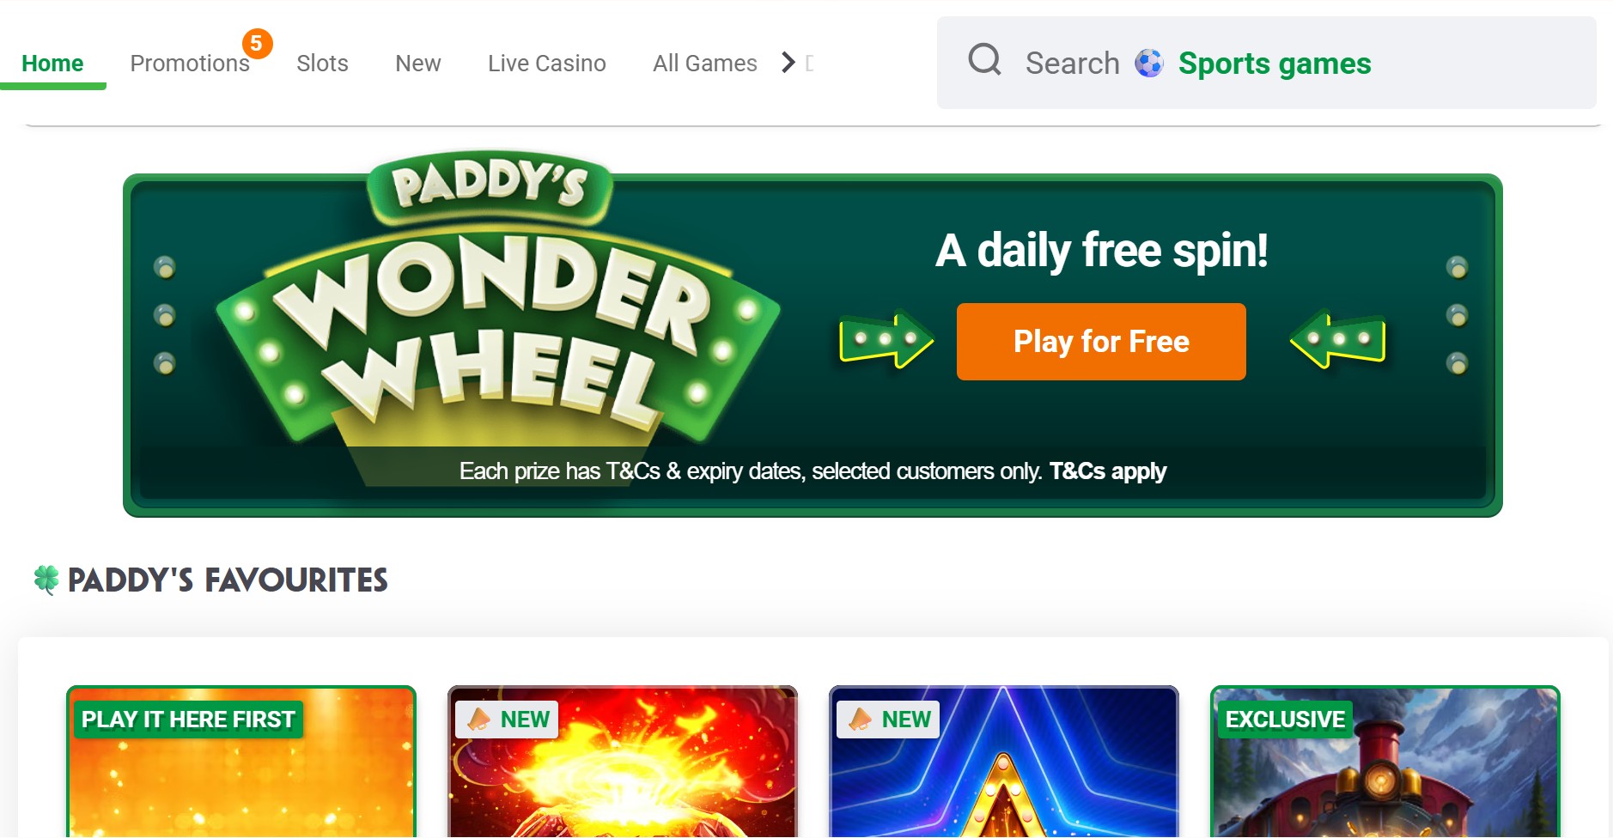The width and height of the screenshot is (1613, 838).
Task: Click the right-pointing green arrow on banner
Action: (x=886, y=339)
